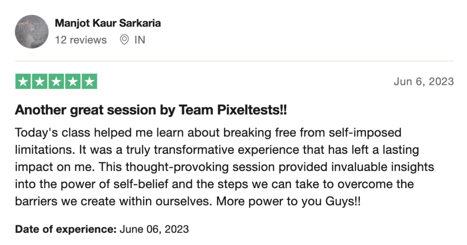Open Manjot Kaur Sarkaria's profile name
Image resolution: width=467 pixels, height=245 pixels.
[x=108, y=23]
